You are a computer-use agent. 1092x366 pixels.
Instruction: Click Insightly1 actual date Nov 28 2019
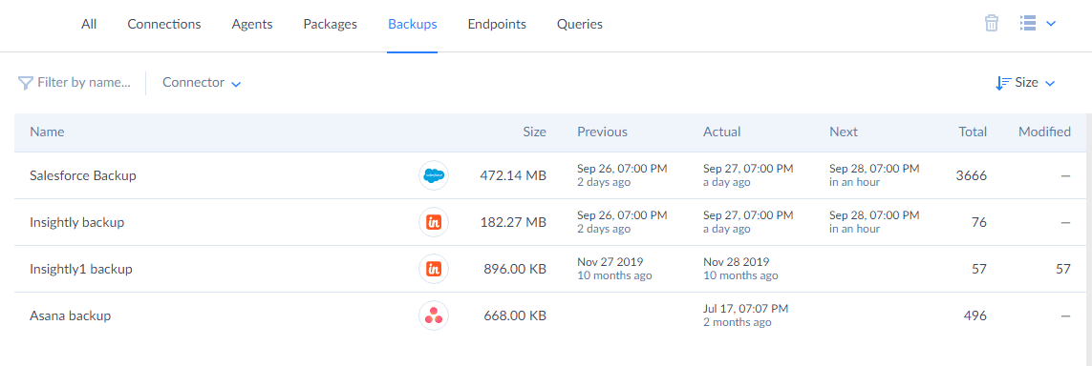(737, 262)
